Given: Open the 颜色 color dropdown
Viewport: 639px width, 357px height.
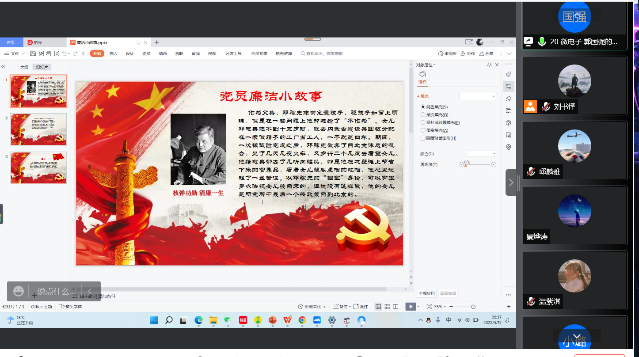Looking at the screenshot, I should point(481,154).
